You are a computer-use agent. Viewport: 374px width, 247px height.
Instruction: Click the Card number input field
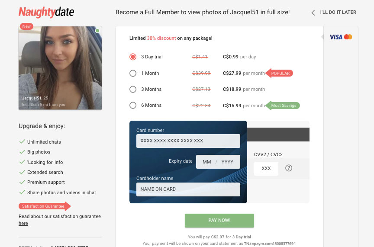tap(188, 141)
